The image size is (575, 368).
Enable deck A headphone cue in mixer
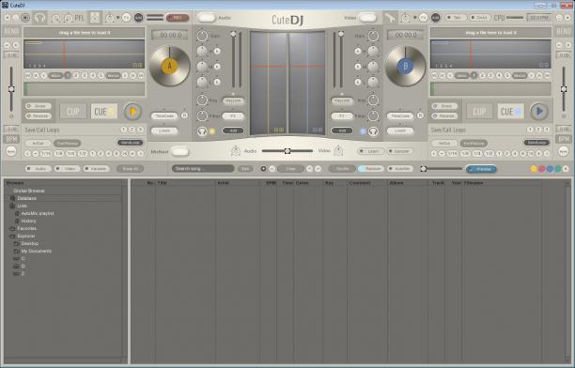tap(202, 131)
